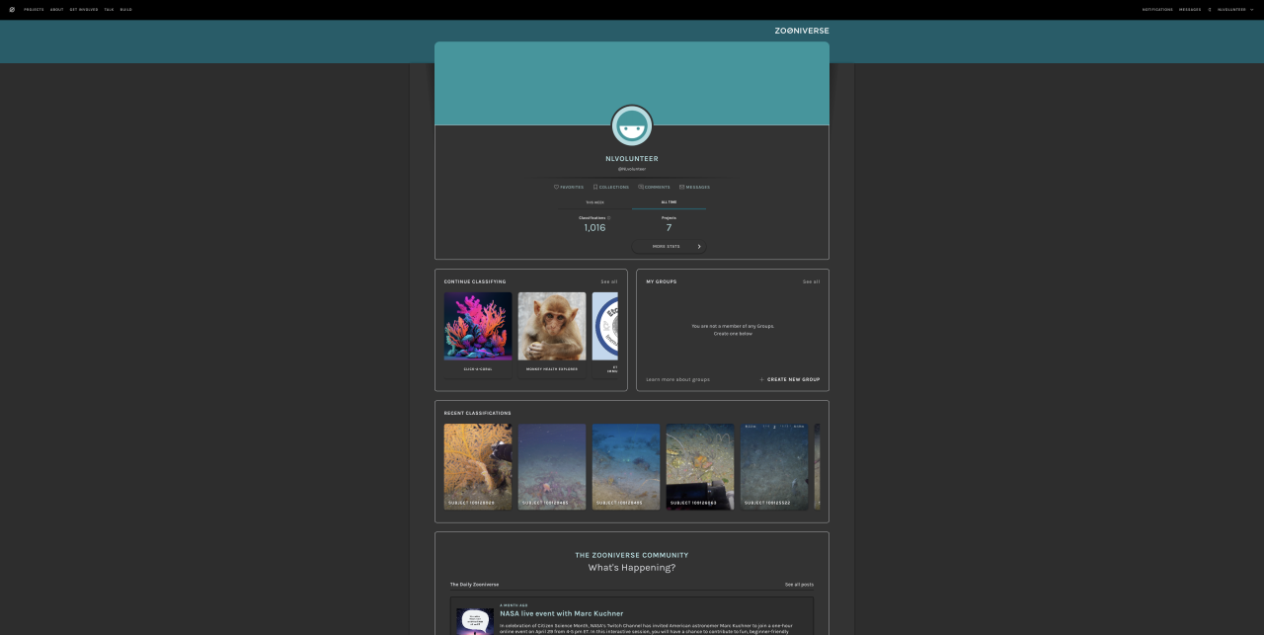Open Talk from the top navigation

(x=109, y=9)
